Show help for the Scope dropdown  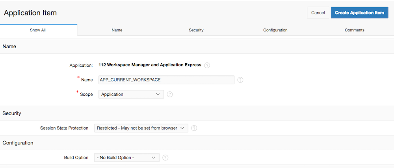pos(169,94)
